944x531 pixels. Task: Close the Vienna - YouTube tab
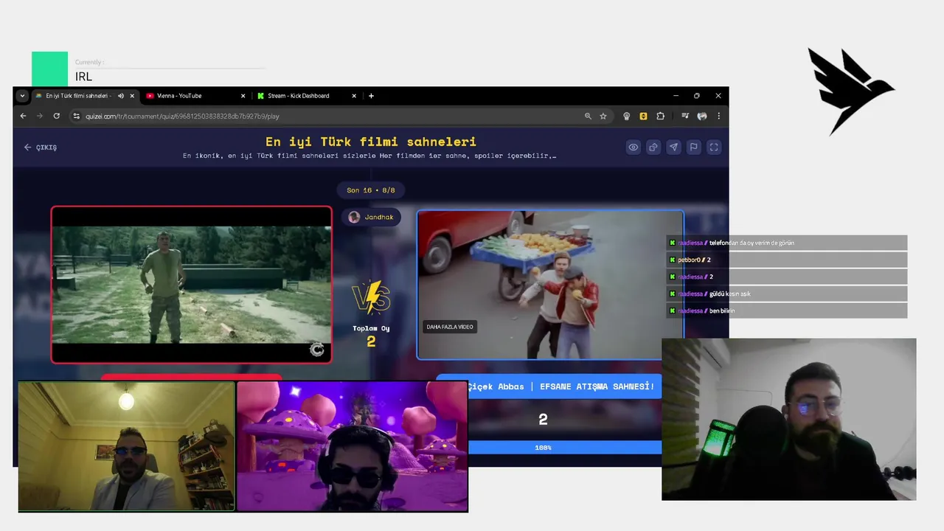[243, 96]
